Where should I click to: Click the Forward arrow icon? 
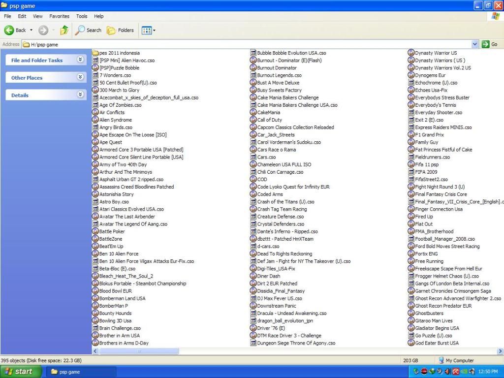[43, 30]
